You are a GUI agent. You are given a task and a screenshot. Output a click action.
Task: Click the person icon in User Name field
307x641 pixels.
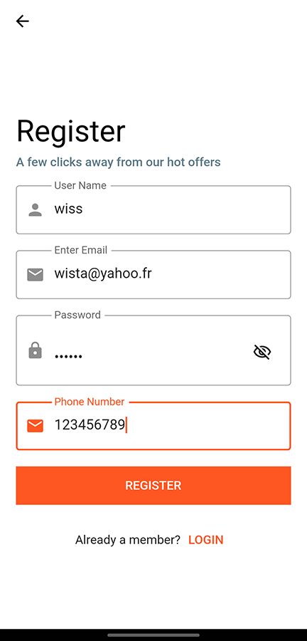tap(35, 209)
